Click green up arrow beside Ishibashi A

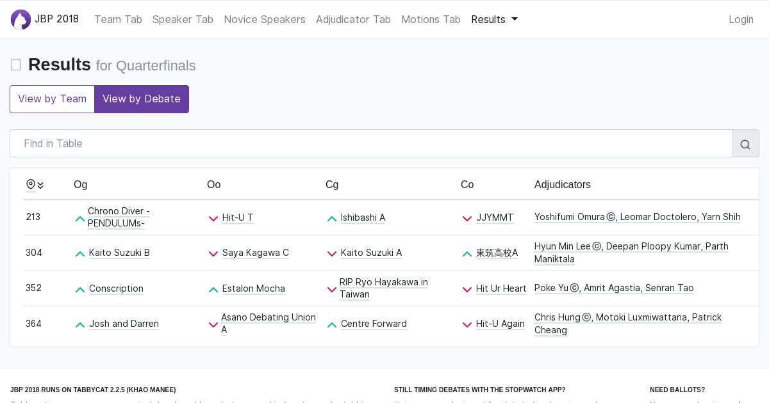(332, 218)
